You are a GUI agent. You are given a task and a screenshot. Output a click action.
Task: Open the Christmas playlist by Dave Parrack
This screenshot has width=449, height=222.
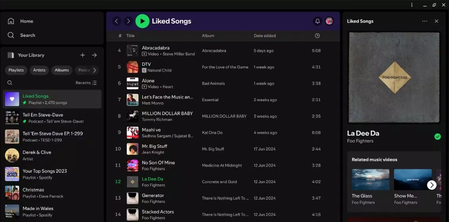coord(52,193)
